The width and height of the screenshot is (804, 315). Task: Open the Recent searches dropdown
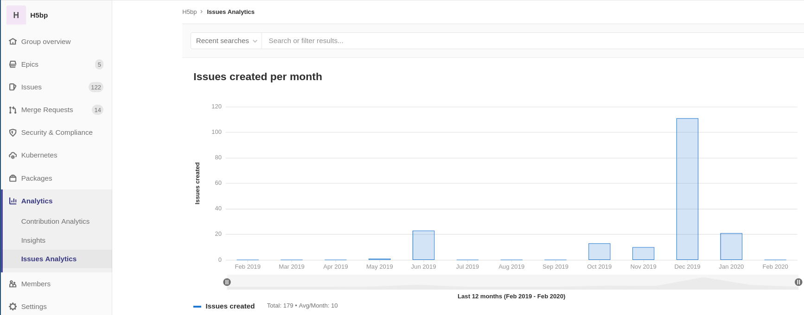[x=226, y=41]
